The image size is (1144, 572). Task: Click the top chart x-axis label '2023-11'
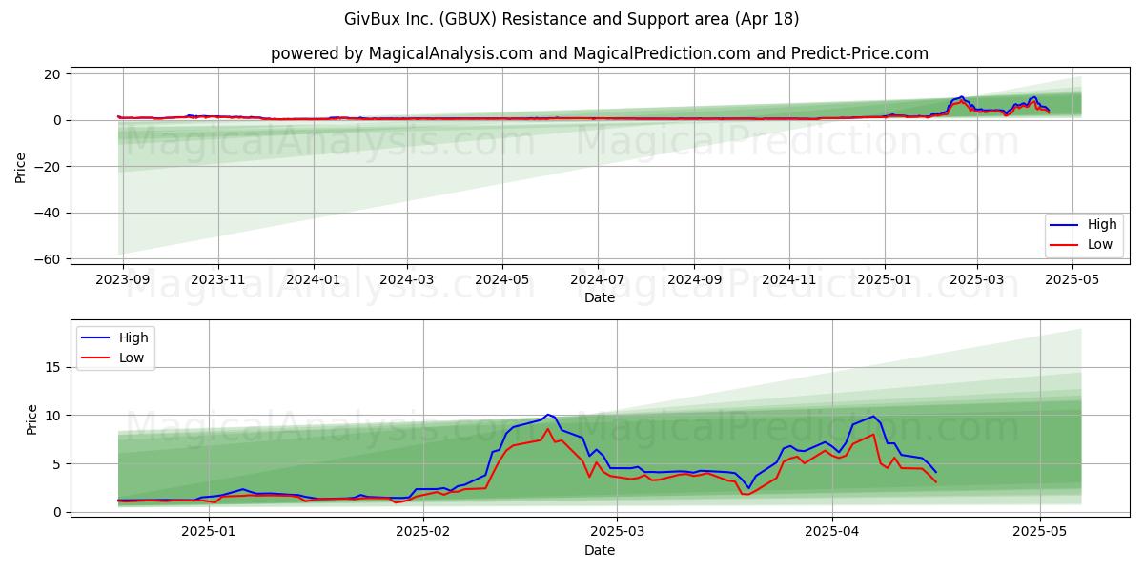pyautogui.click(x=218, y=279)
